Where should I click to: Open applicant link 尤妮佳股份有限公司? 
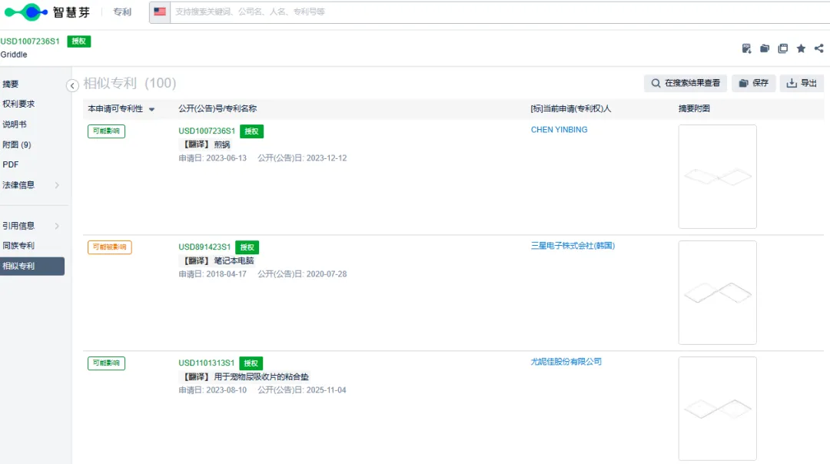point(566,361)
